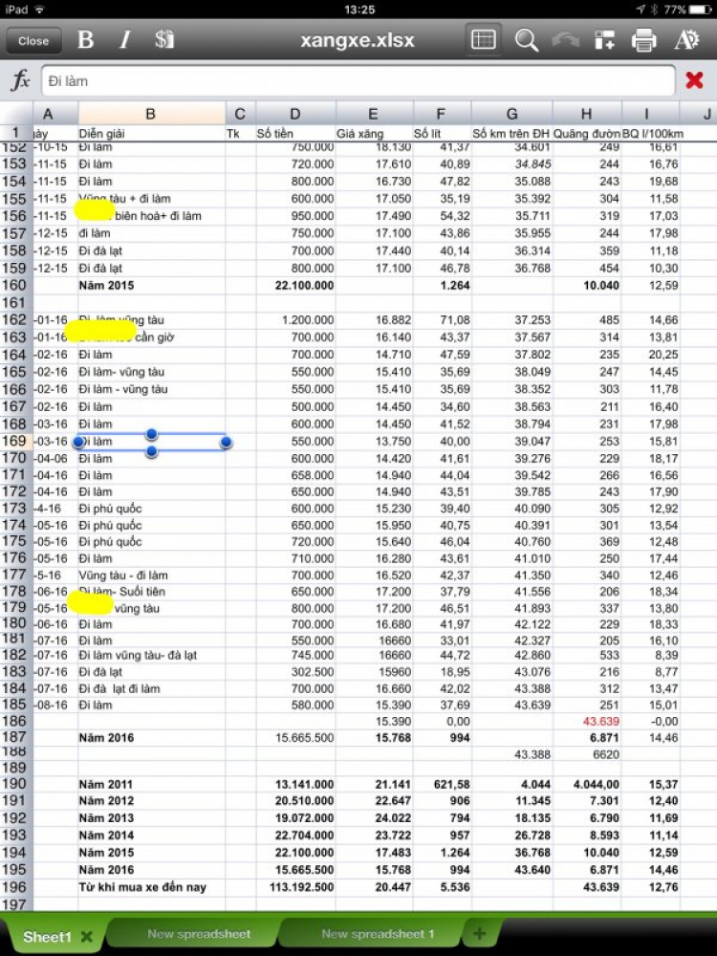
Task: Open the currency number format icon
Action: coord(164,39)
